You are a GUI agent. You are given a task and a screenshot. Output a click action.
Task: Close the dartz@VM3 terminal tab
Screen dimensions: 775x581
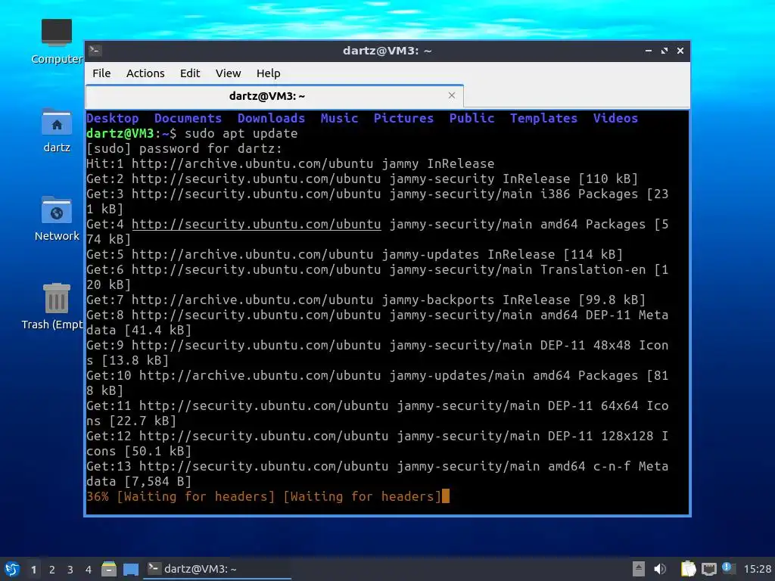(452, 95)
